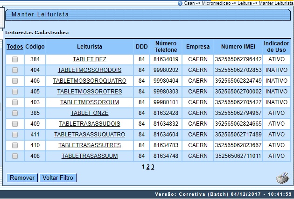
Task: Open TABLETMOSSOROTRES details
Action: coord(90,92)
